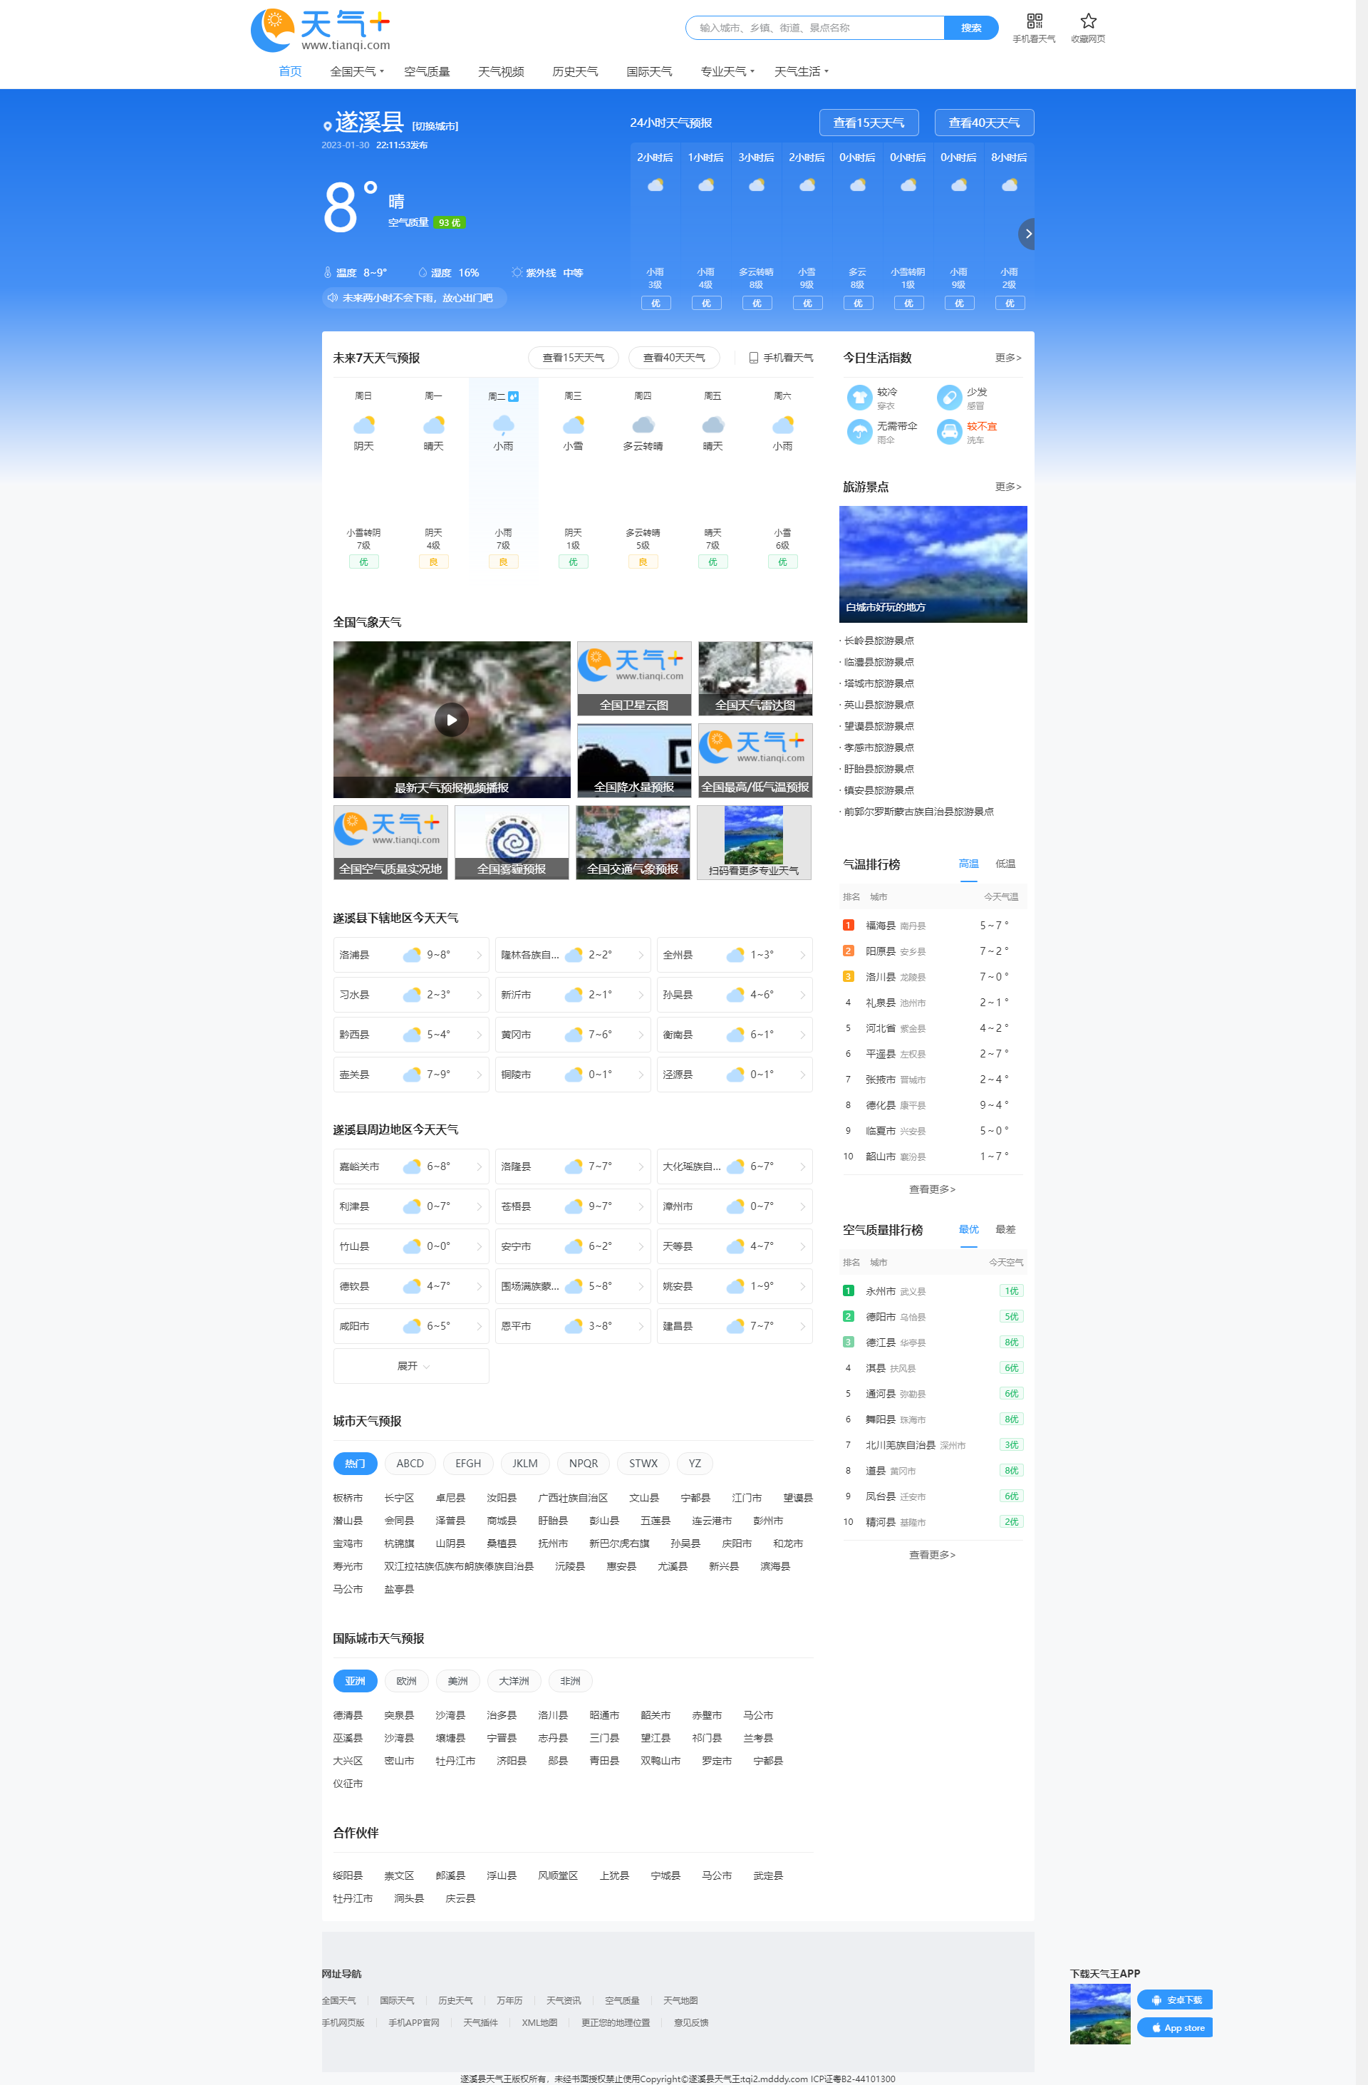Click the 搜索 search button
The image size is (1368, 2085).
tap(970, 28)
